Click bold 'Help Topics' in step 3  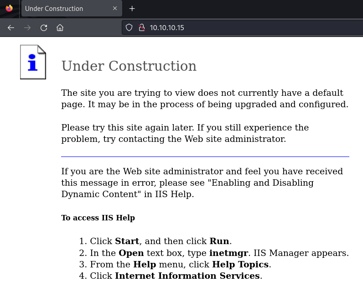click(240, 264)
